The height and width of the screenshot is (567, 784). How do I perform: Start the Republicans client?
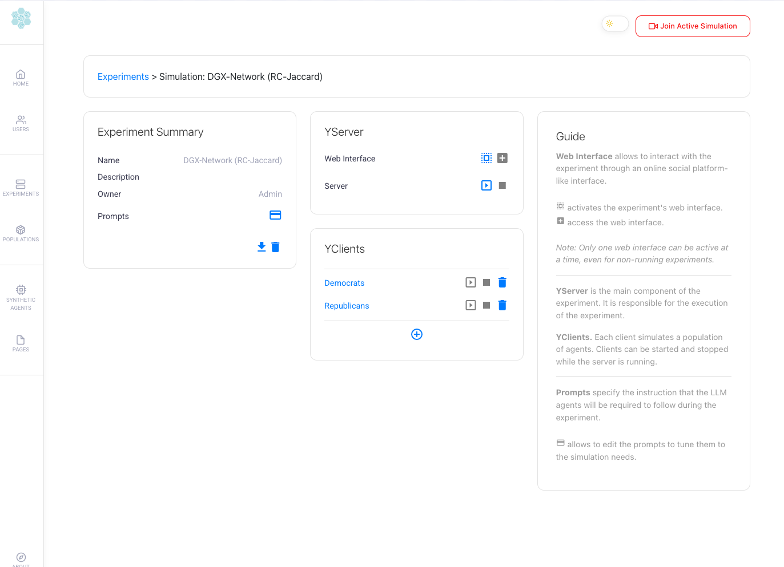click(471, 305)
